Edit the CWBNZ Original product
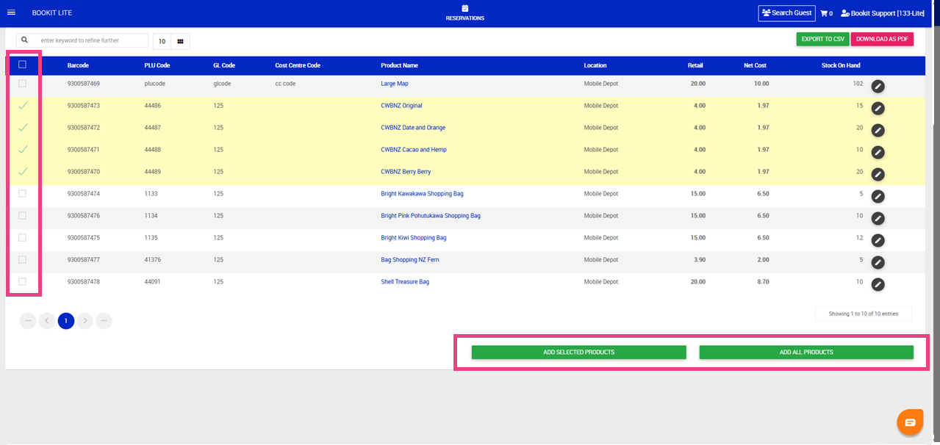This screenshot has width=940, height=445. 878,109
